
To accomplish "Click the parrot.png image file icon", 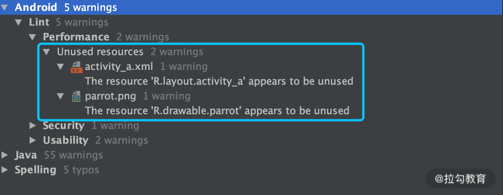I will (x=76, y=96).
